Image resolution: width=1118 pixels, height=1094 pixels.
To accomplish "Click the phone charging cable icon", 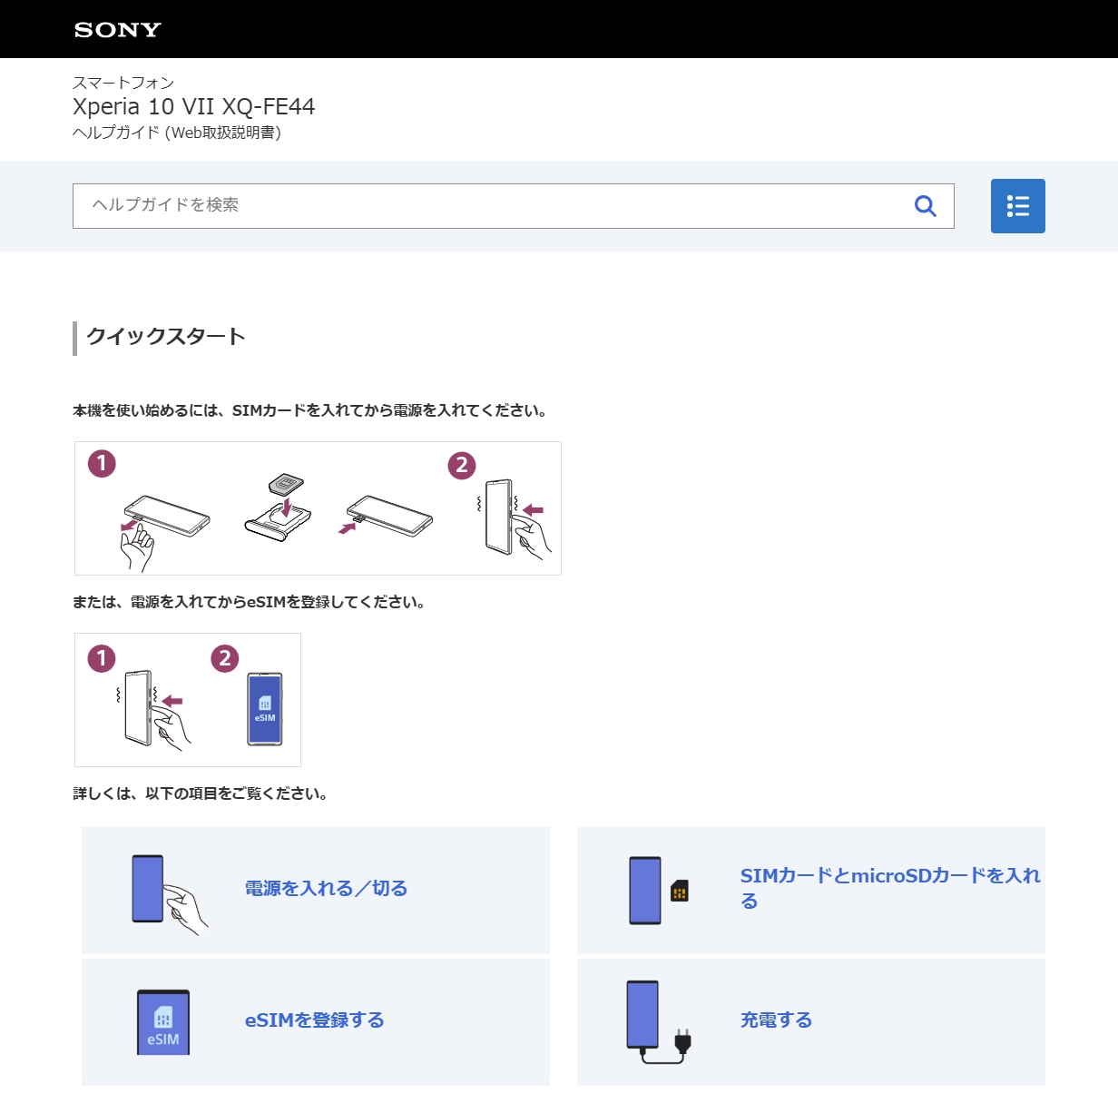I will 658,1022.
